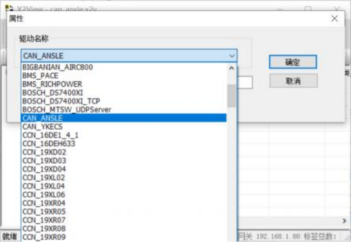Select CCN_19XL04 driver
The height and width of the screenshot is (242, 351).
coord(124,186)
